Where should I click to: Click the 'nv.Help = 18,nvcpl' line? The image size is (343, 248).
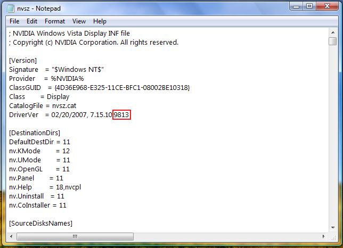coord(45,187)
